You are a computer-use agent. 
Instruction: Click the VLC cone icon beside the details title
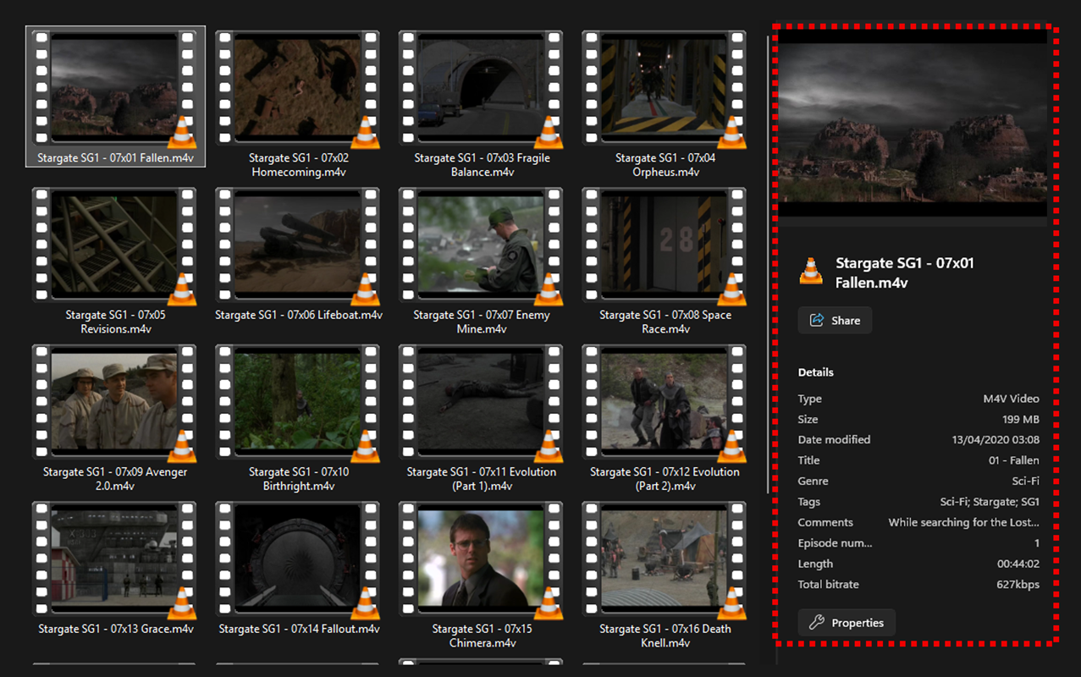811,271
